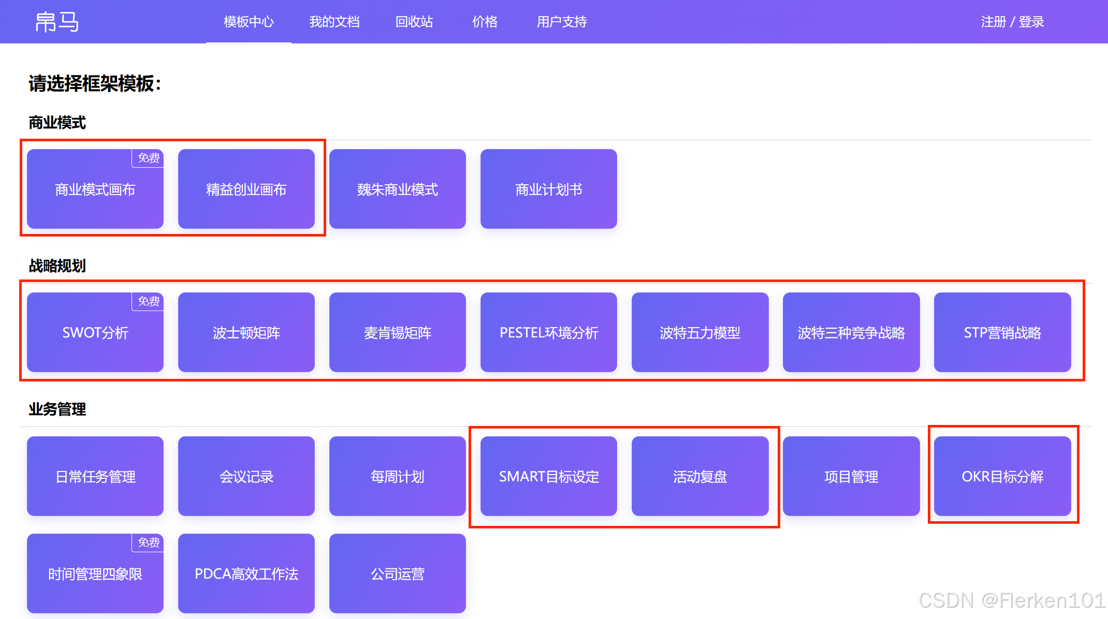Select the 商业模式画布 template
The height and width of the screenshot is (619, 1108).
(x=95, y=189)
